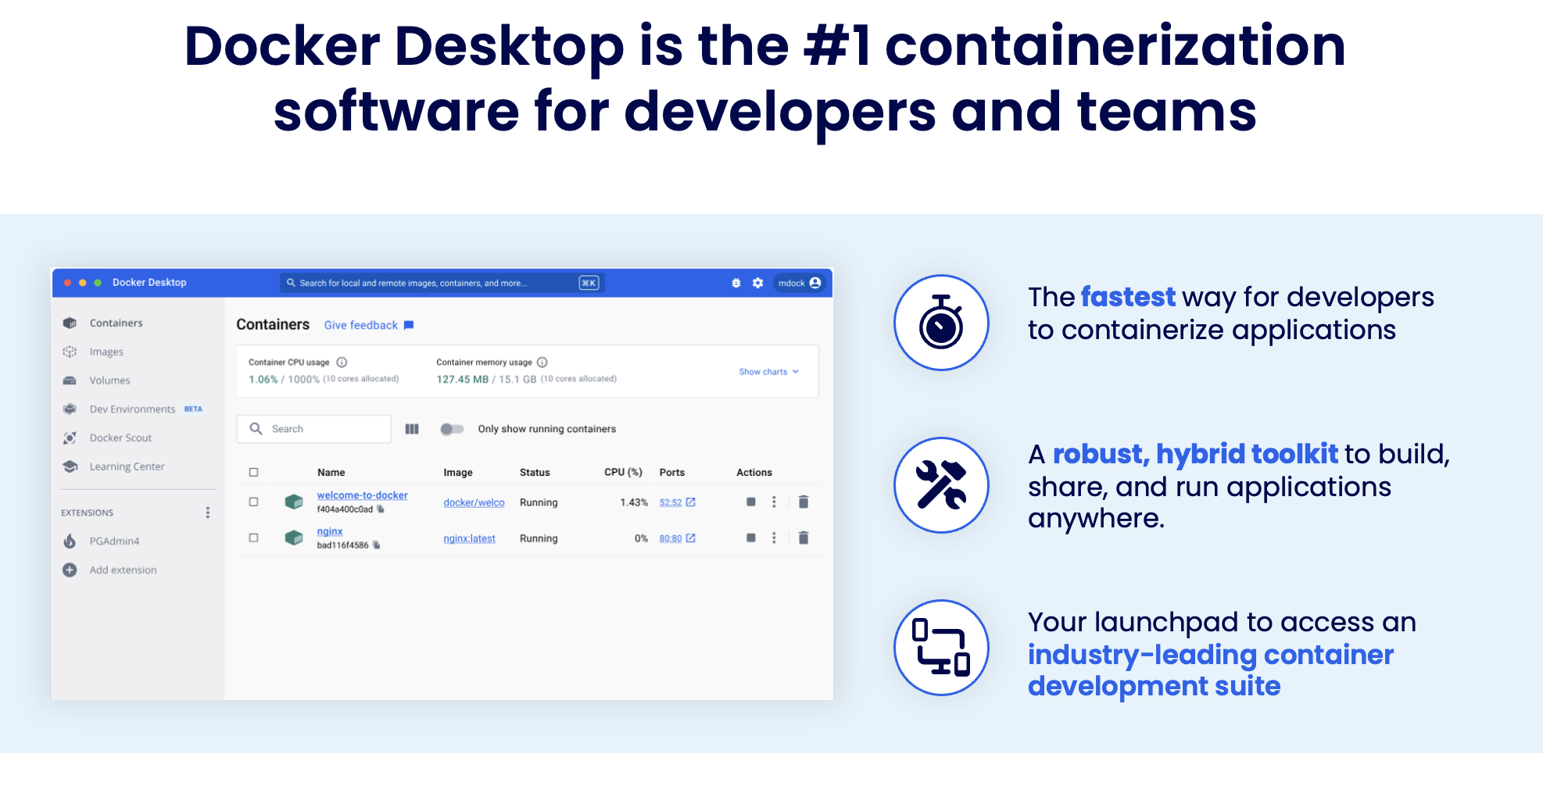
Task: Open the mdock account menu
Action: coord(799,283)
